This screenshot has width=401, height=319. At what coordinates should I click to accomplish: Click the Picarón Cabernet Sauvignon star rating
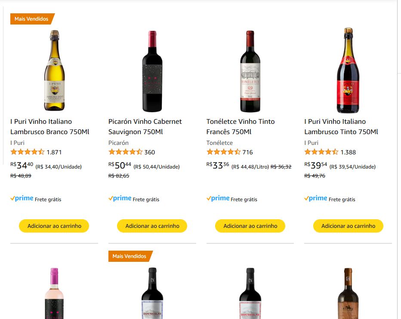(125, 152)
